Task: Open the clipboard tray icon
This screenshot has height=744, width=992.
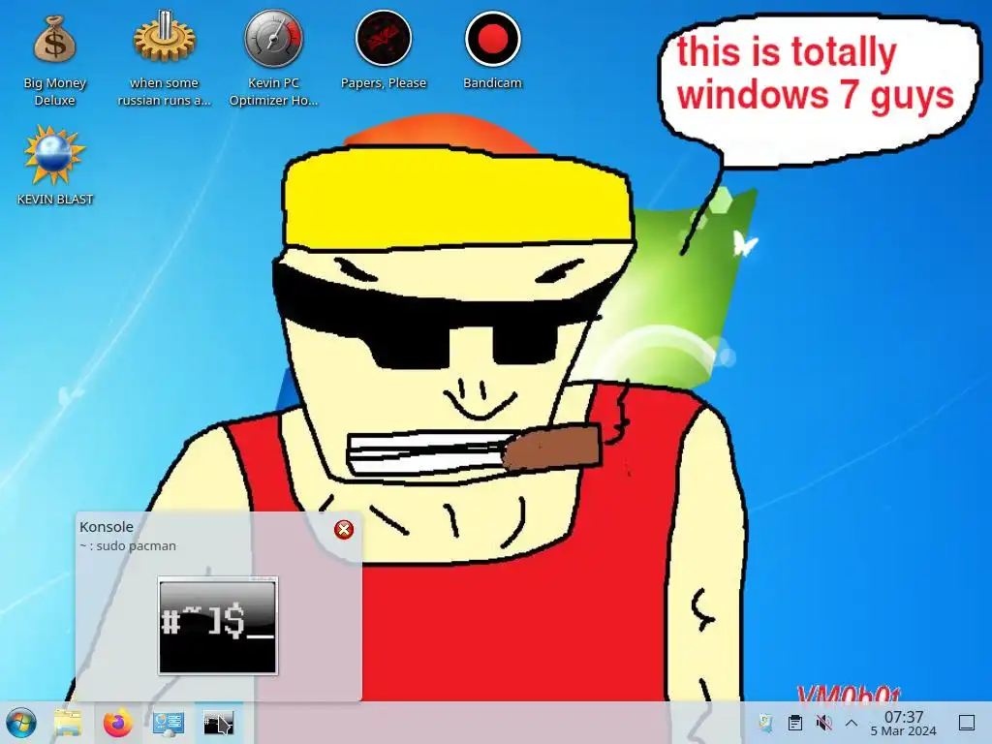Action: [x=794, y=723]
